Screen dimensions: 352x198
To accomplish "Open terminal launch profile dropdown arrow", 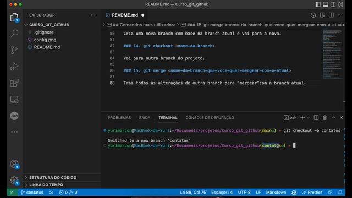I will tap(308, 117).
